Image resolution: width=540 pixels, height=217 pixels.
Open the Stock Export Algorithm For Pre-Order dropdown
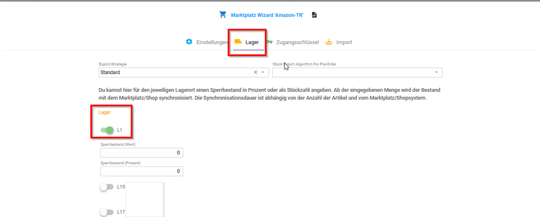click(358, 72)
